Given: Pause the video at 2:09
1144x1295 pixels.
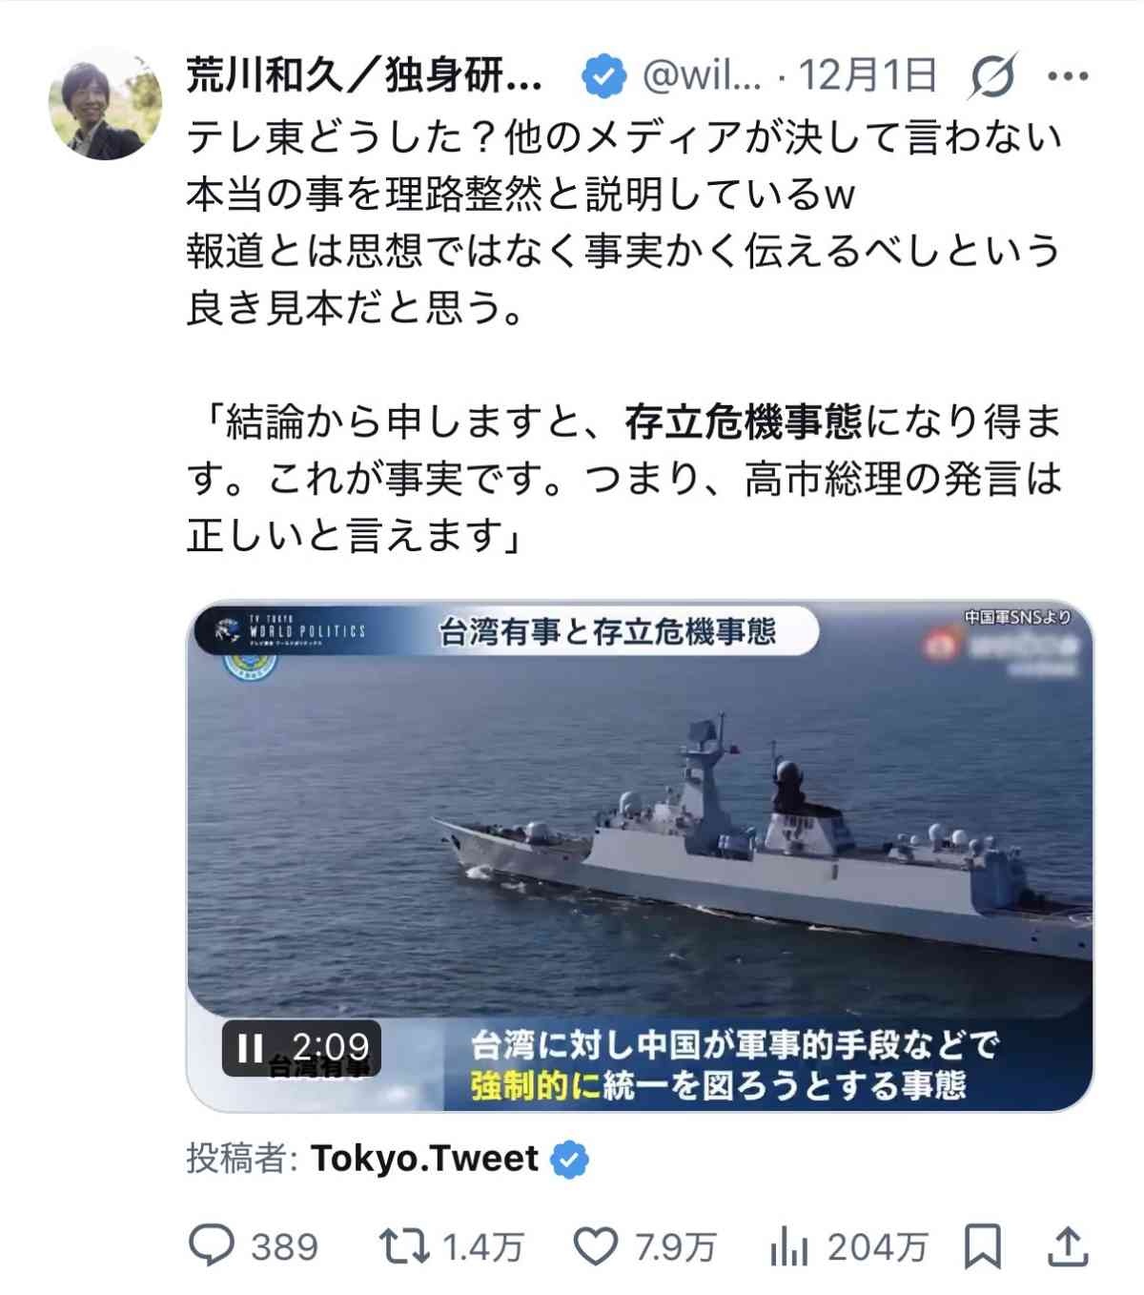Looking at the screenshot, I should [250, 1048].
